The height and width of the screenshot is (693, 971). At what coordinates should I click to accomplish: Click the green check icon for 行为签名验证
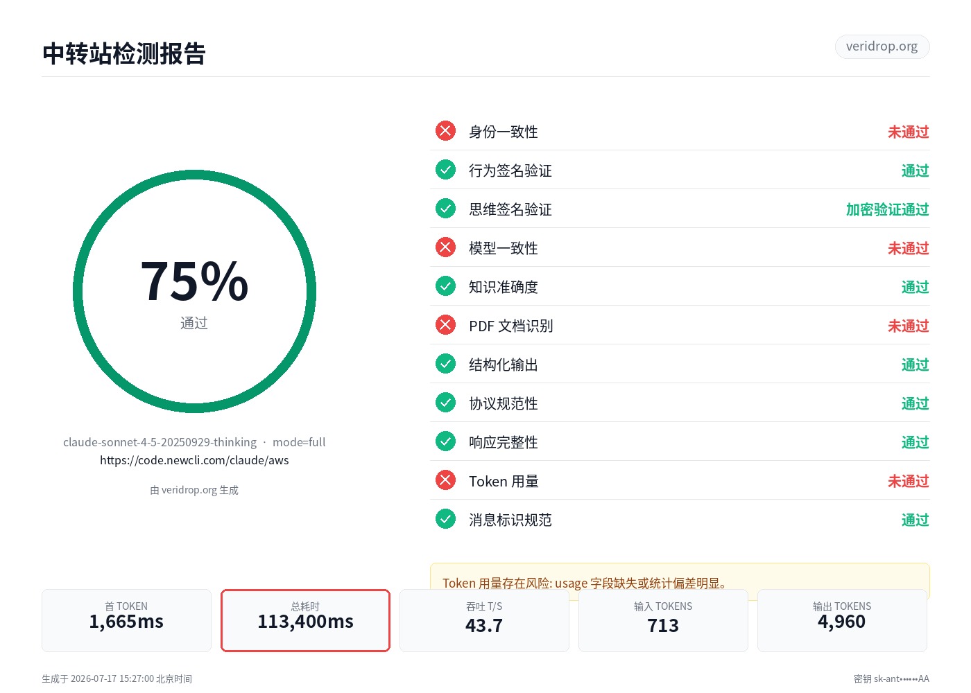coord(445,170)
